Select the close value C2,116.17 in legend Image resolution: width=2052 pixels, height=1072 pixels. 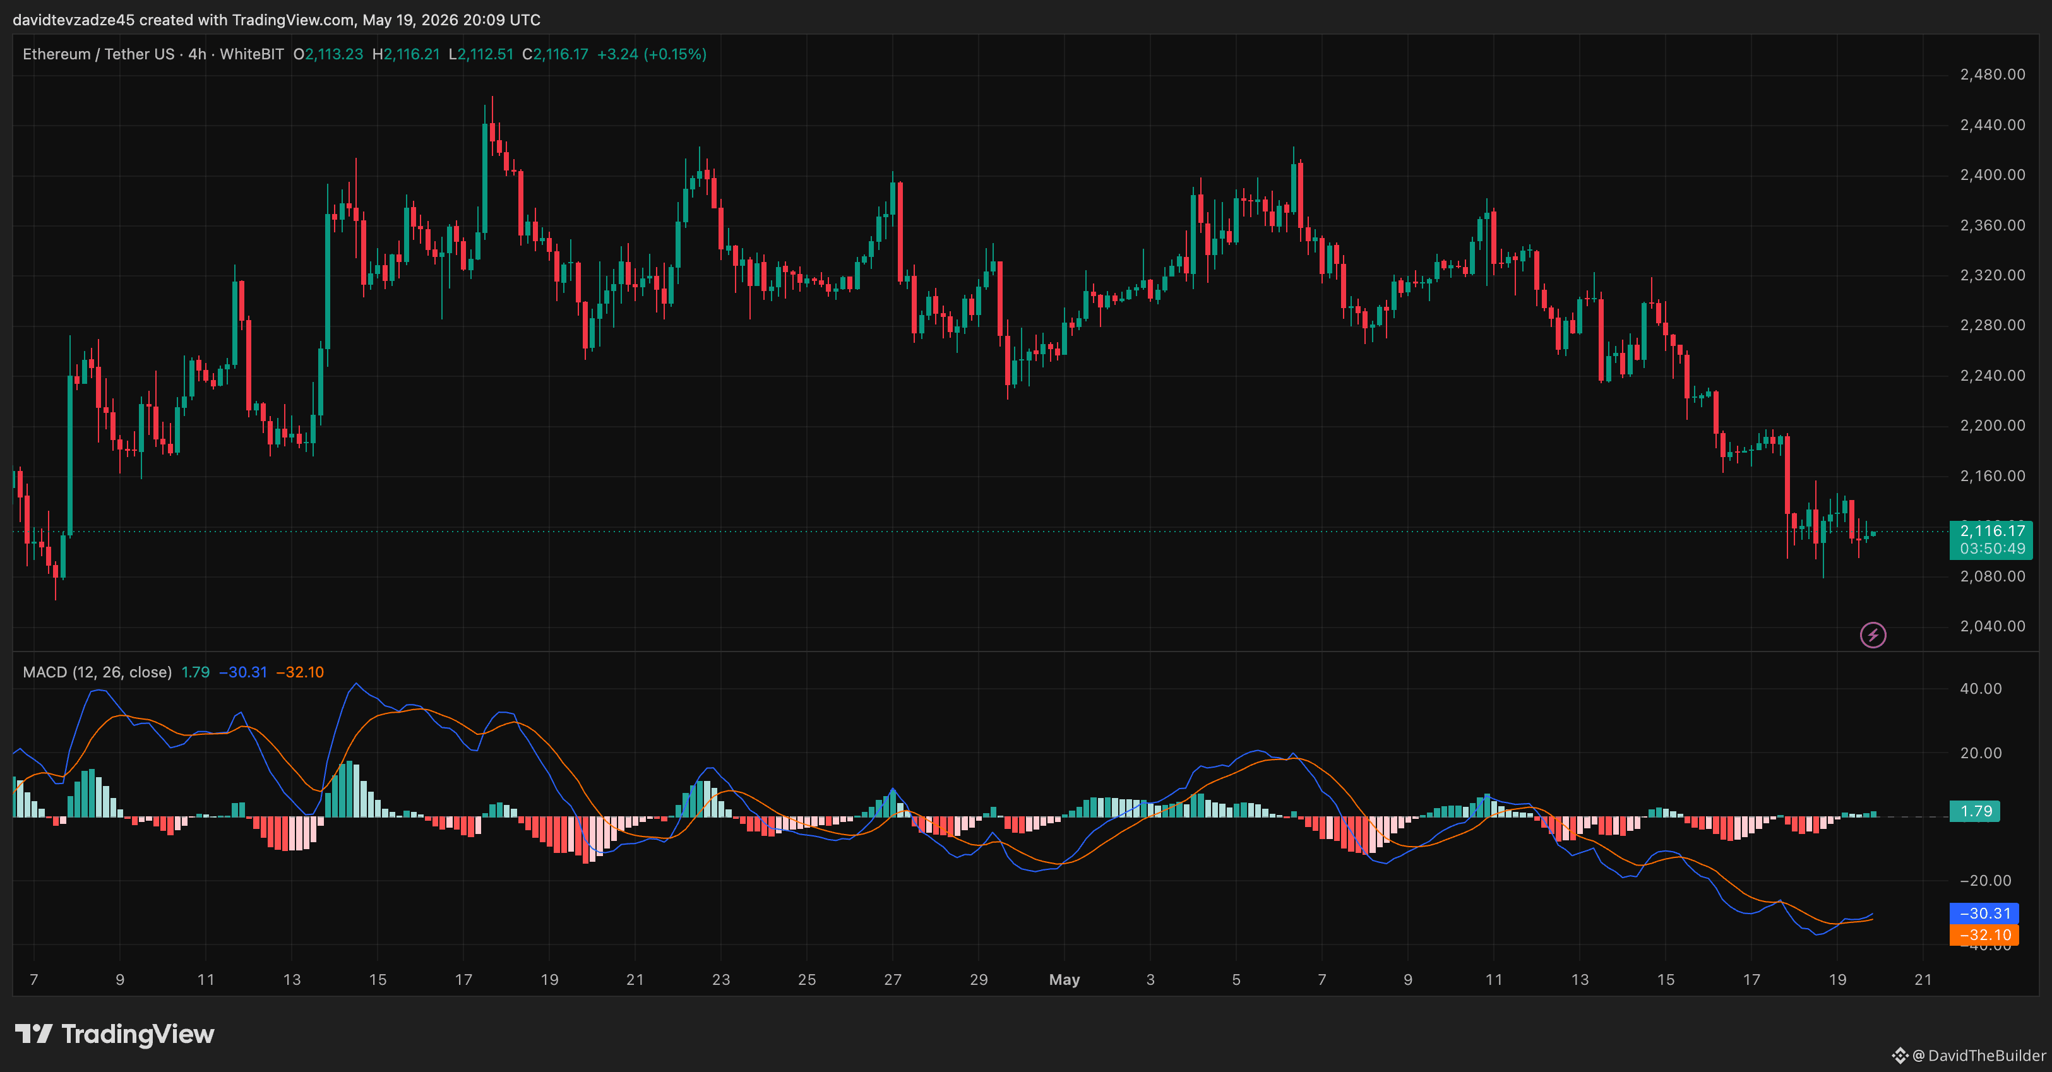coord(555,54)
